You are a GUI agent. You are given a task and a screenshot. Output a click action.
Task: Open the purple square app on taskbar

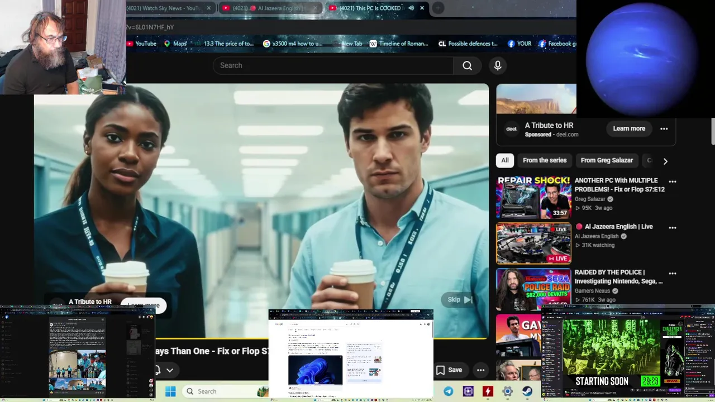[x=468, y=391]
